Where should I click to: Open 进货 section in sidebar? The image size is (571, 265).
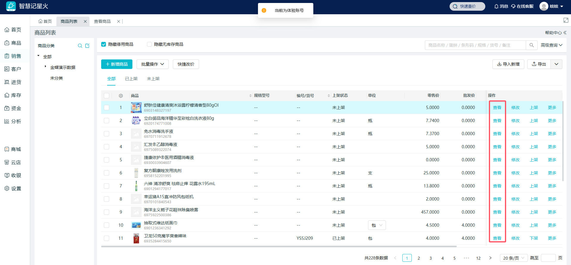13,82
